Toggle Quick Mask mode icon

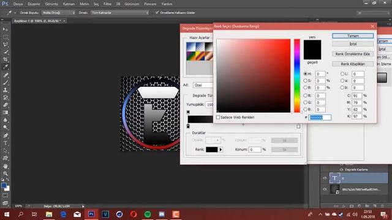tap(6, 196)
